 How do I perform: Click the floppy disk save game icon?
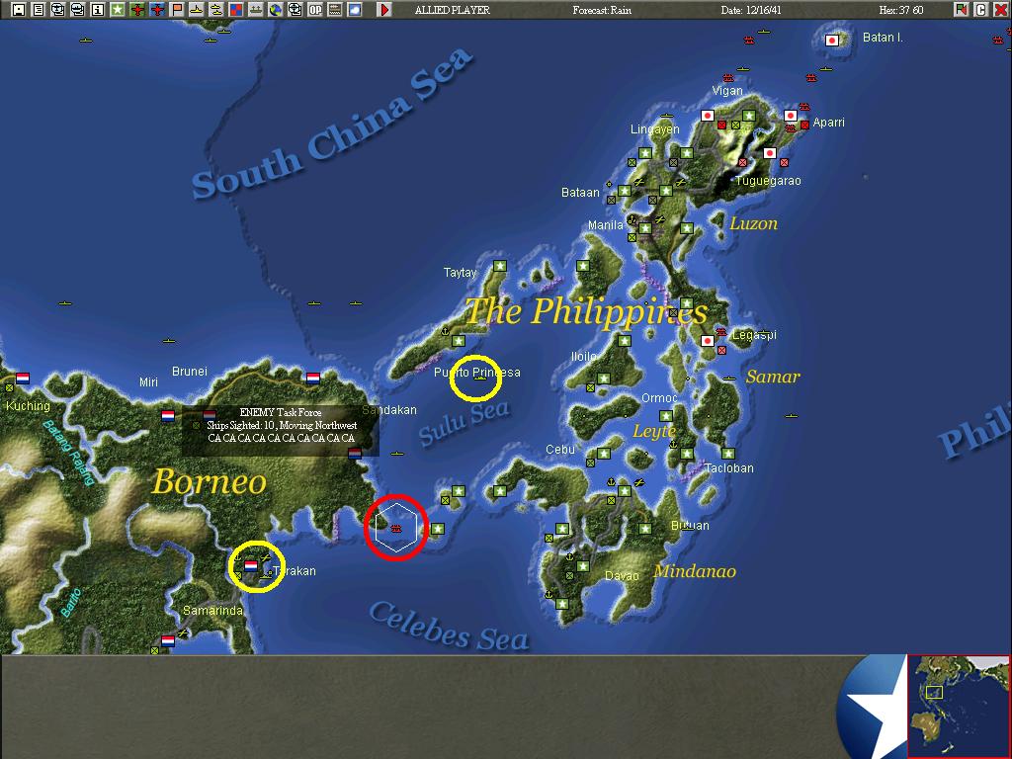(x=19, y=10)
